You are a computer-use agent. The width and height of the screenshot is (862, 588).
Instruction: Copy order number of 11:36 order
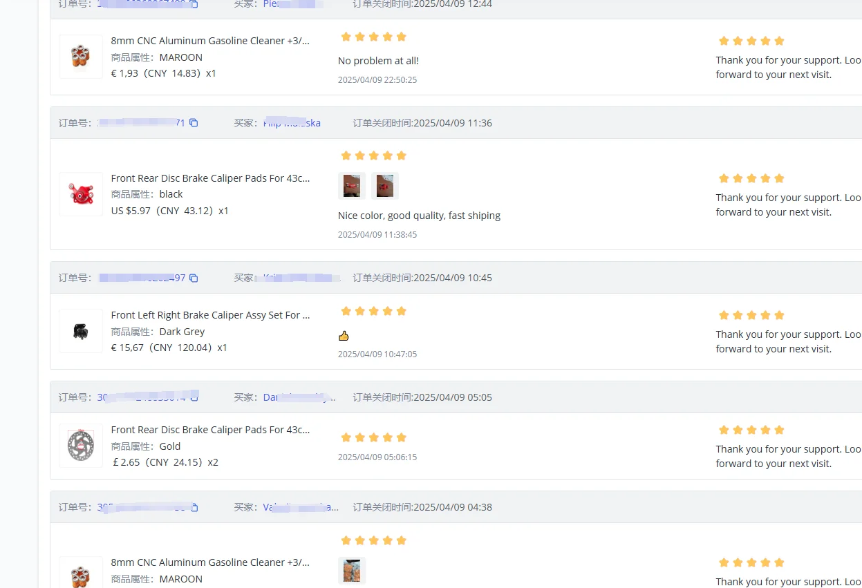pyautogui.click(x=194, y=123)
